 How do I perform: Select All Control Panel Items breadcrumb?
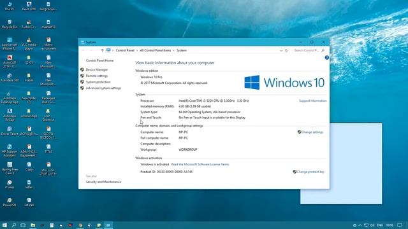(156, 50)
